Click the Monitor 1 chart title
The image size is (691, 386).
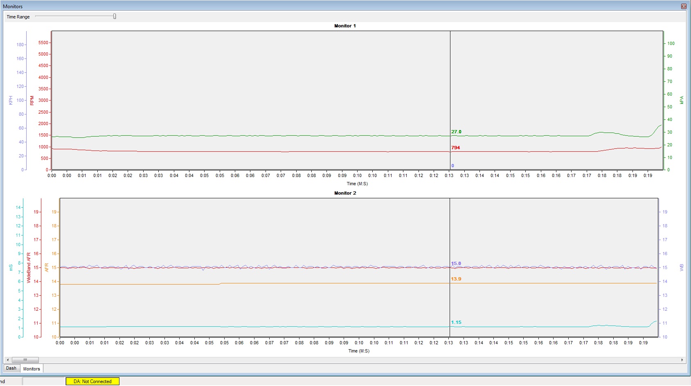point(345,26)
